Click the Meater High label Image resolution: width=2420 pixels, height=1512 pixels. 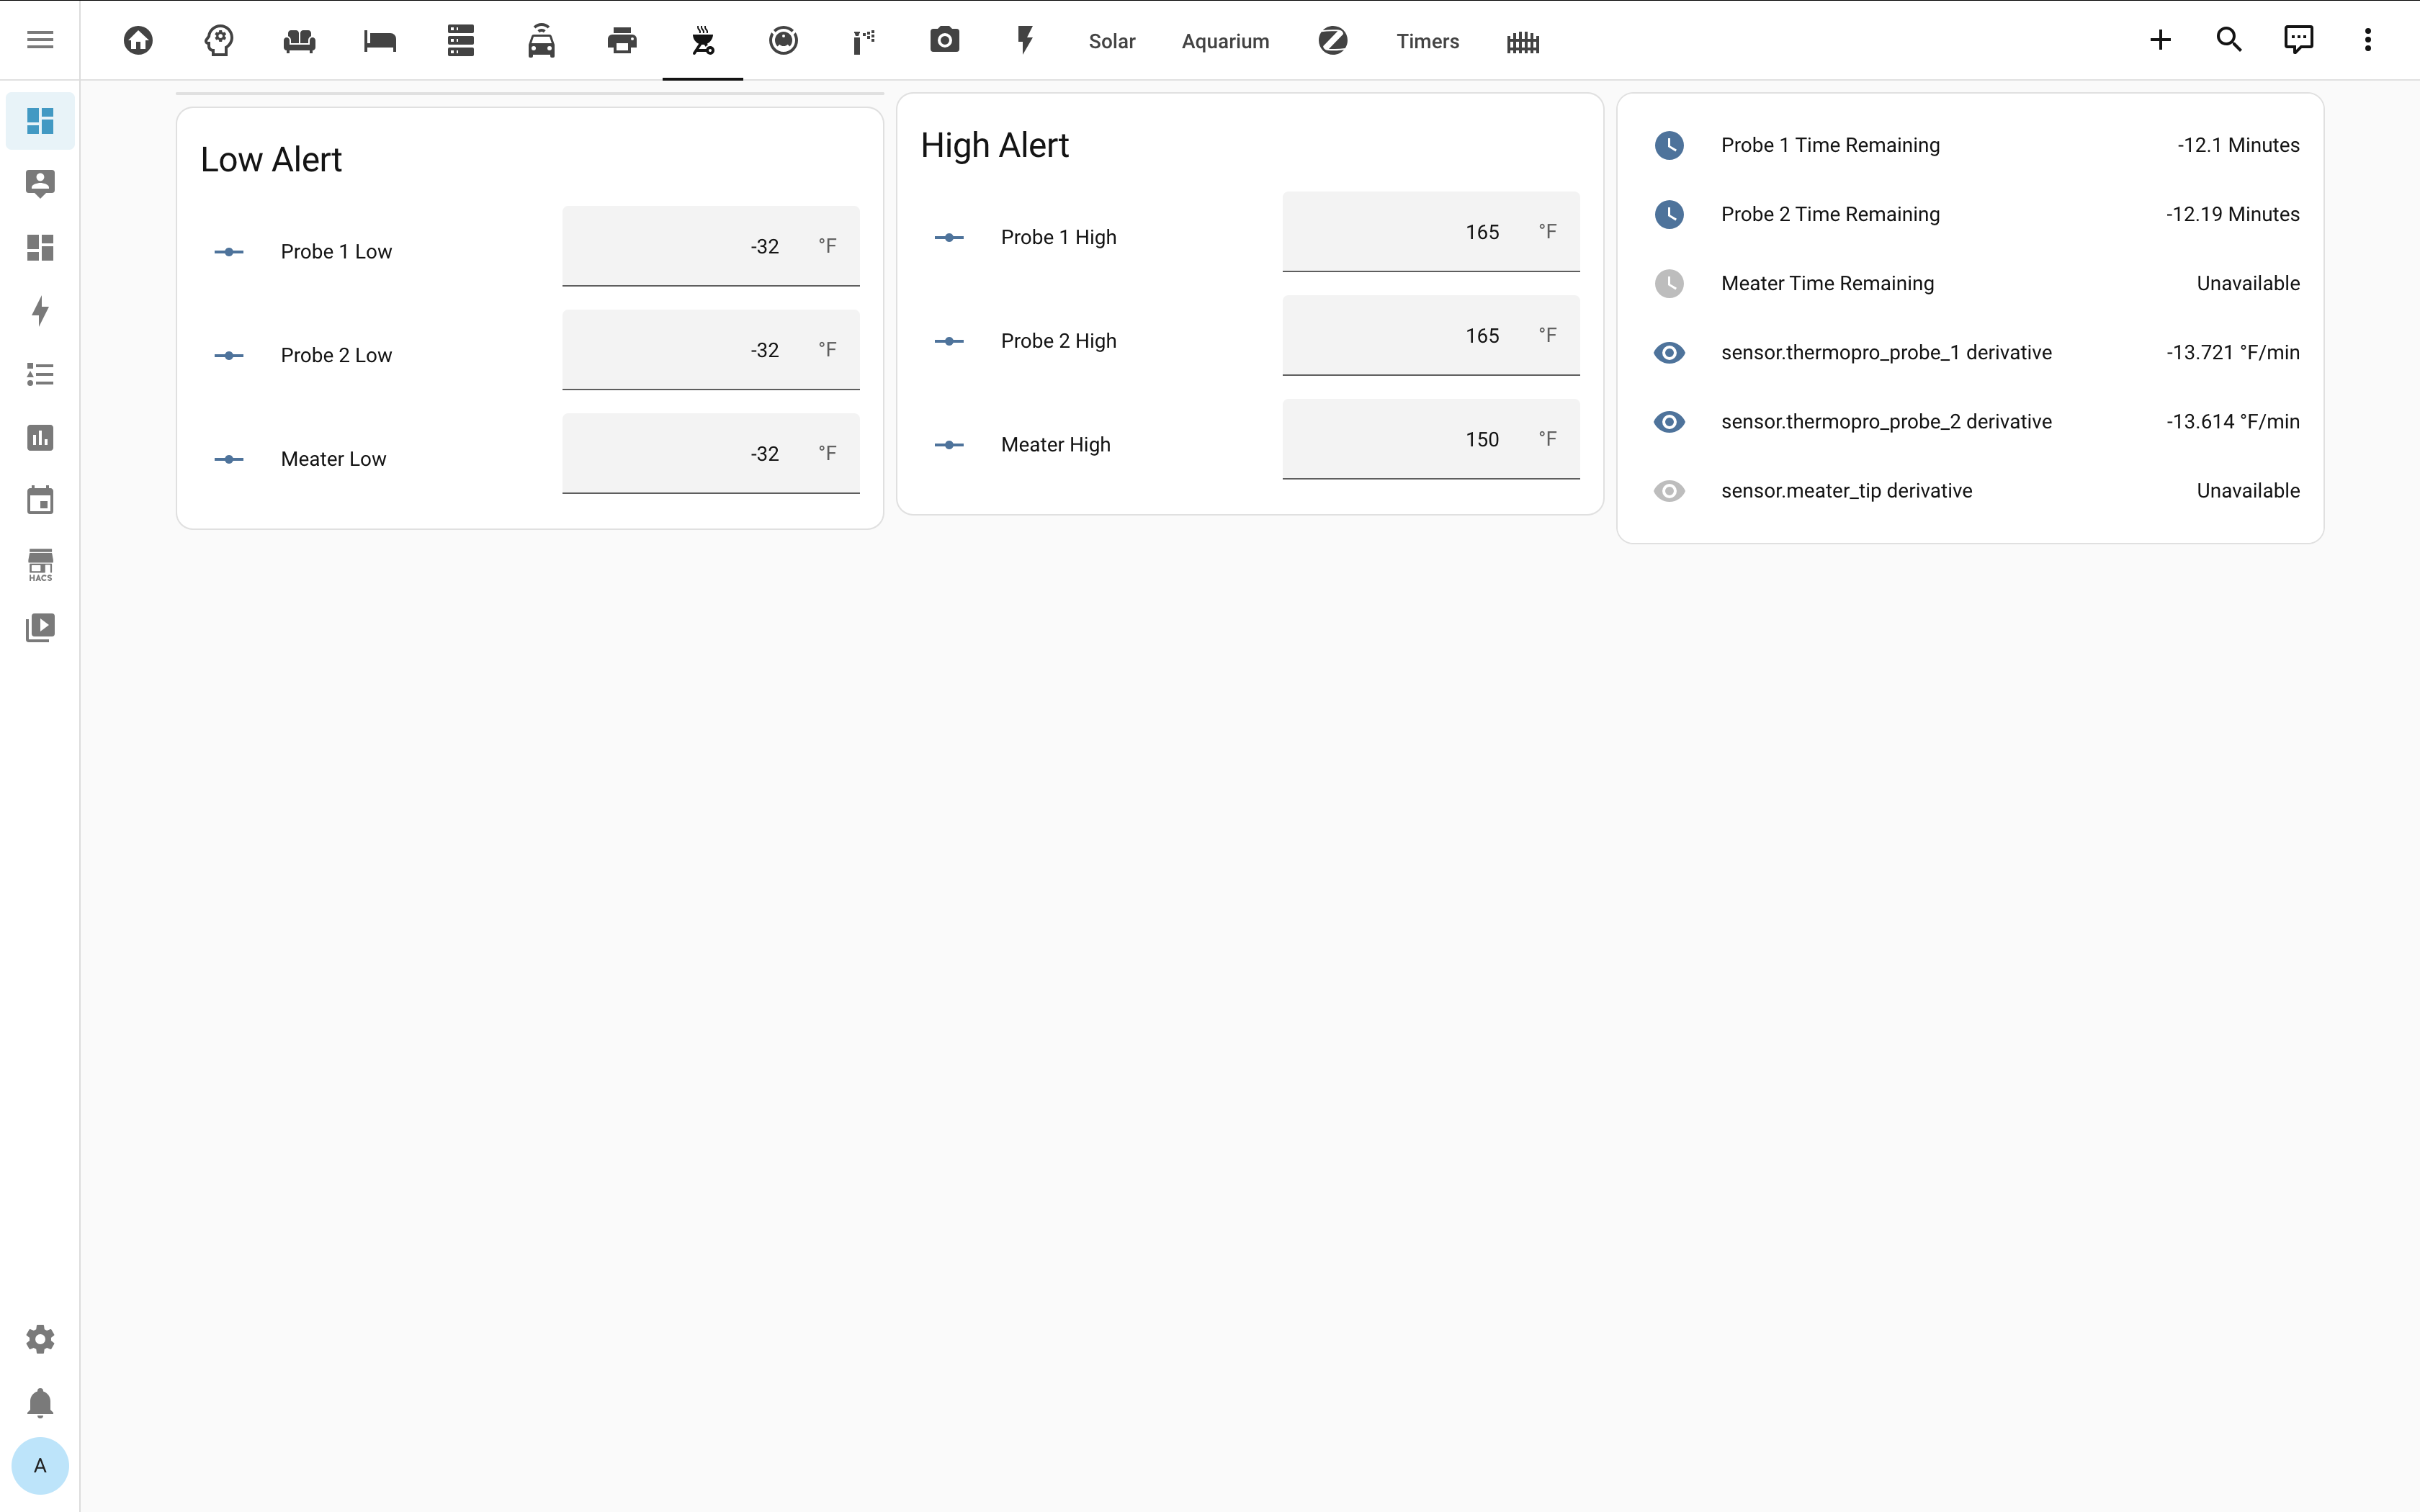(1055, 445)
